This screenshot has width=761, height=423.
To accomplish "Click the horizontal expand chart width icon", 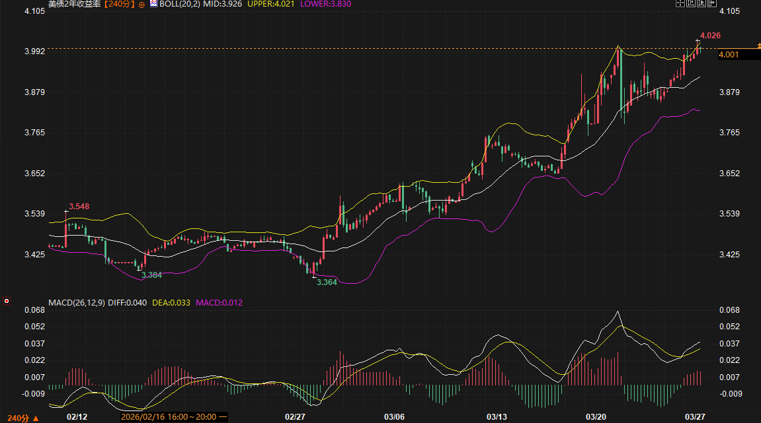I will (711, 4).
